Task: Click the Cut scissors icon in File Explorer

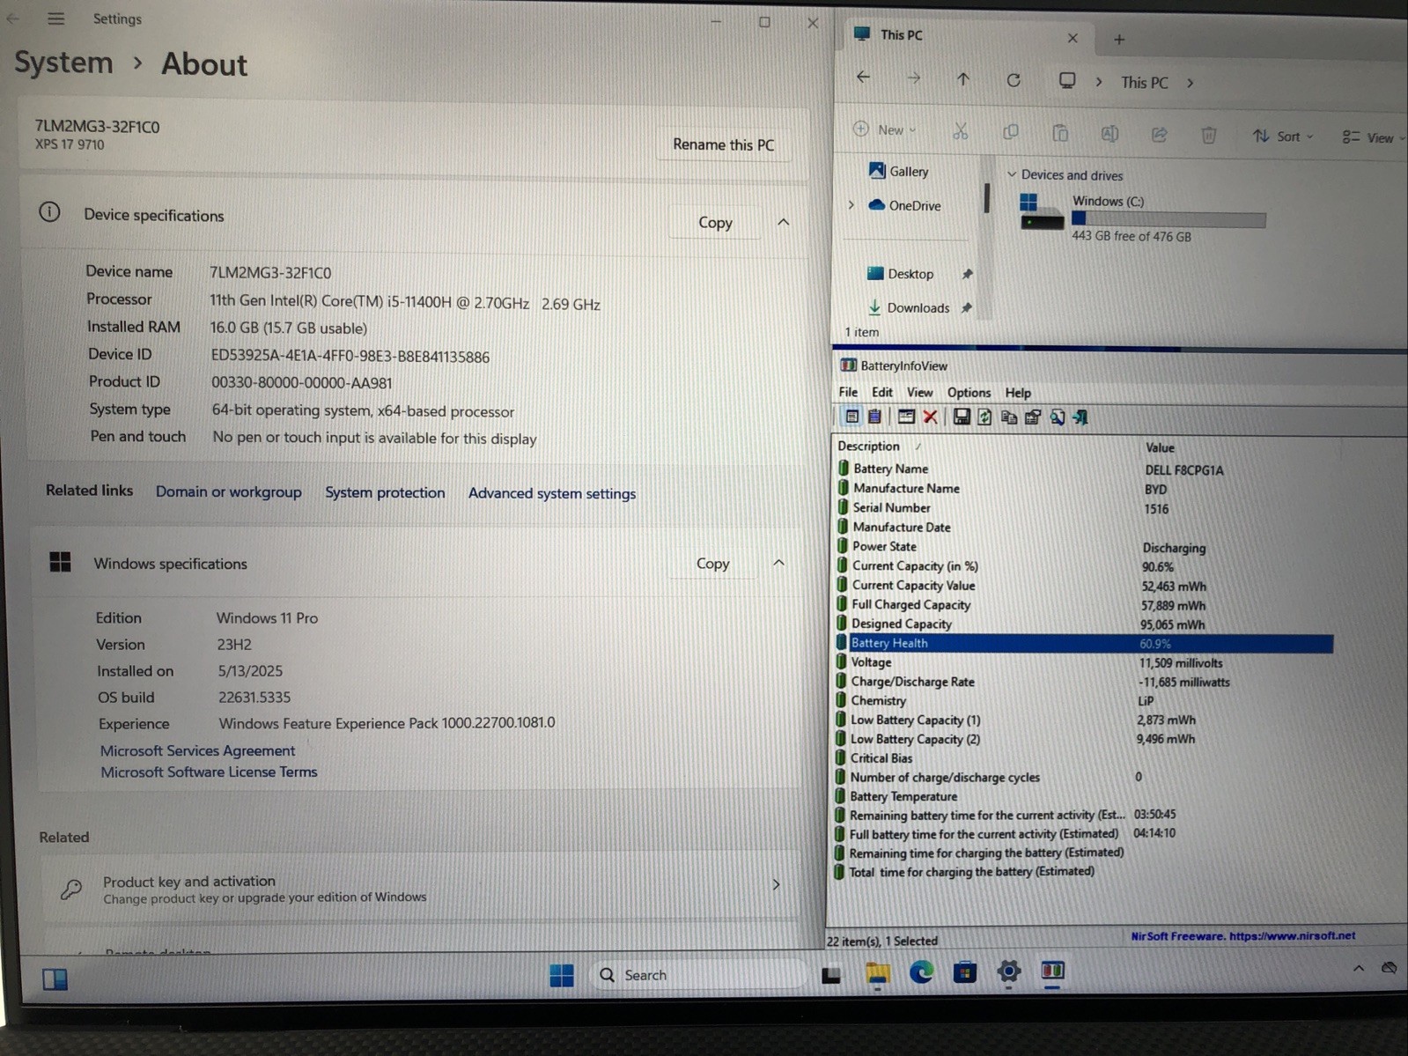Action: pos(960,132)
